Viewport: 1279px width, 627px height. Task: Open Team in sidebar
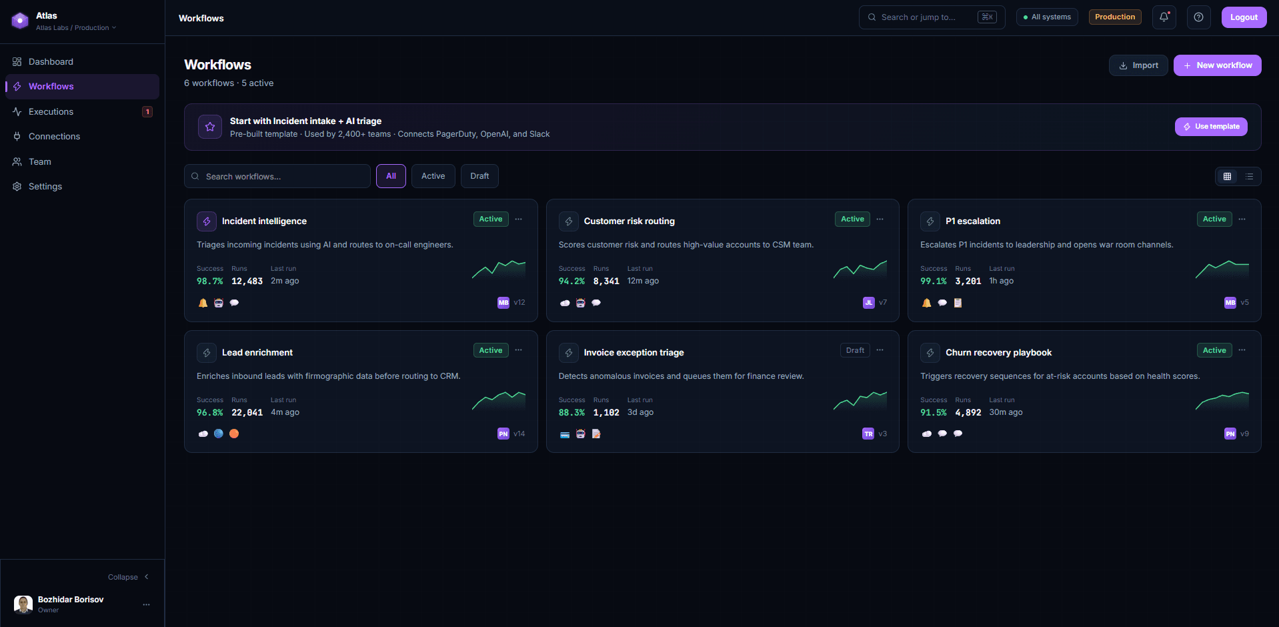pyautogui.click(x=82, y=162)
